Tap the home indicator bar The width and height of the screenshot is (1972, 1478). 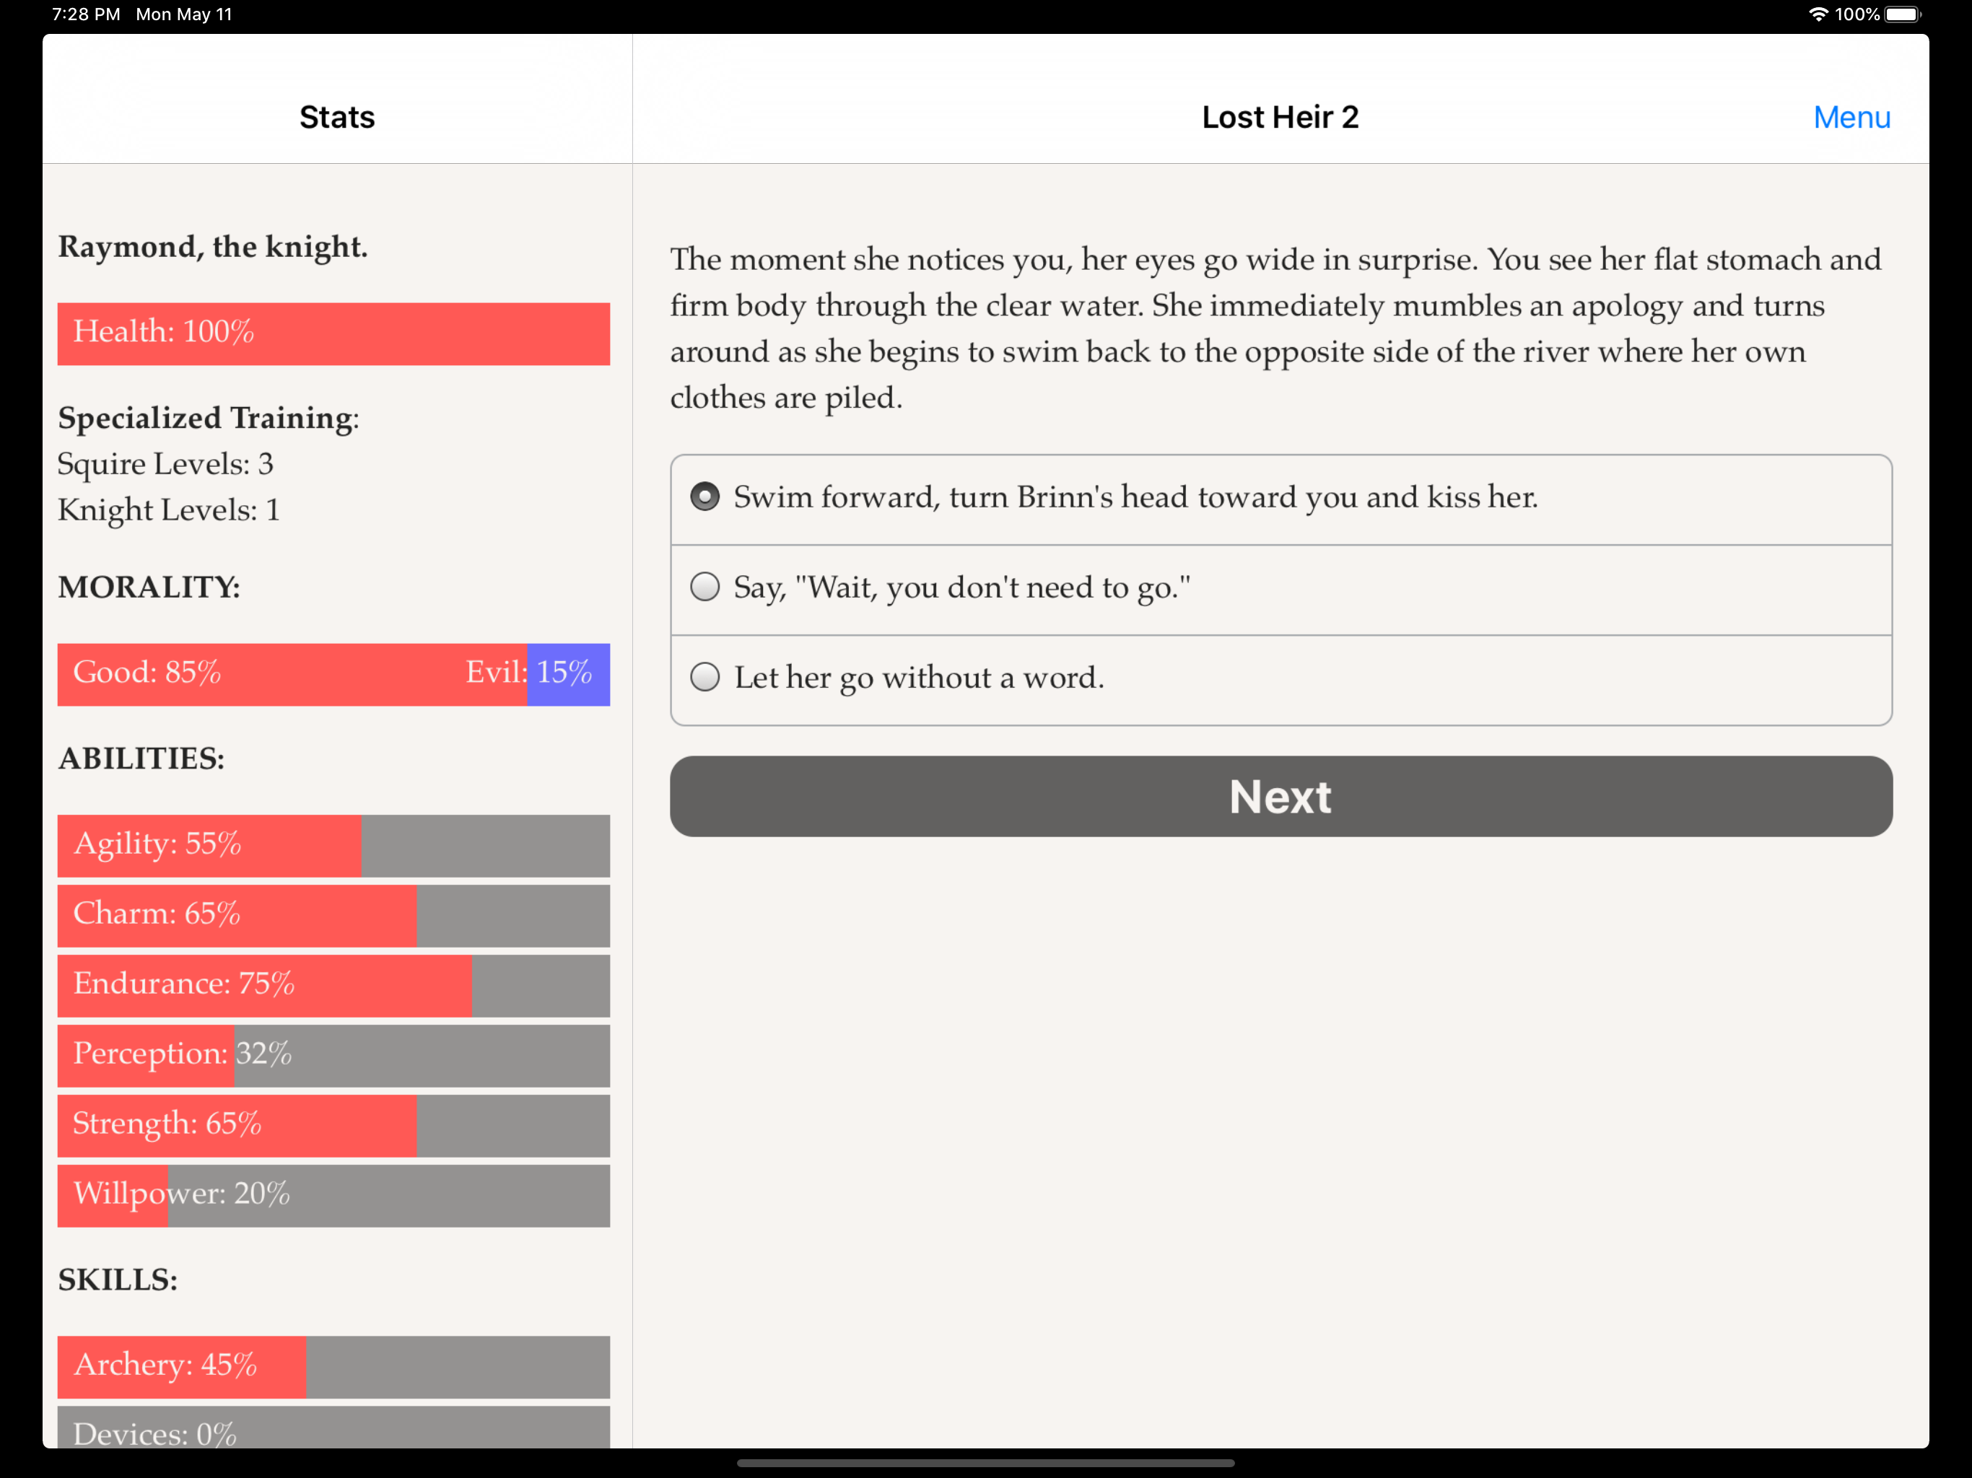click(985, 1463)
